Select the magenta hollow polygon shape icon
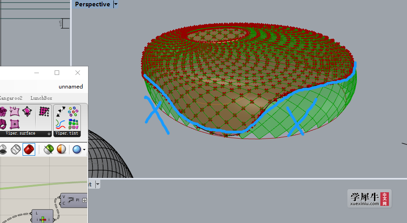 point(3,124)
